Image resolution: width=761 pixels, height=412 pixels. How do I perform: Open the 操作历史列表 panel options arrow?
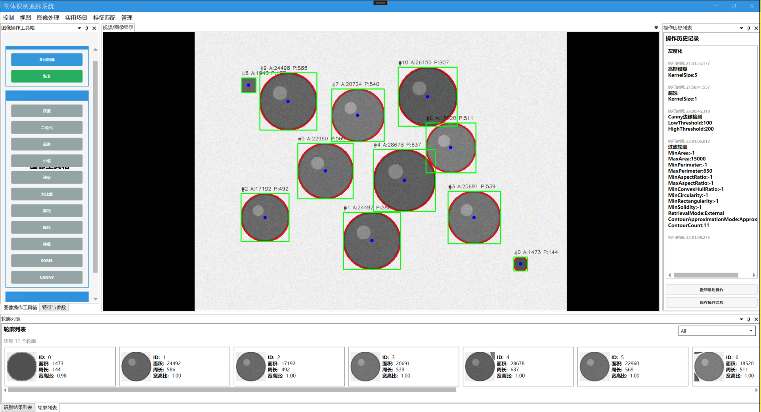[x=741, y=28]
